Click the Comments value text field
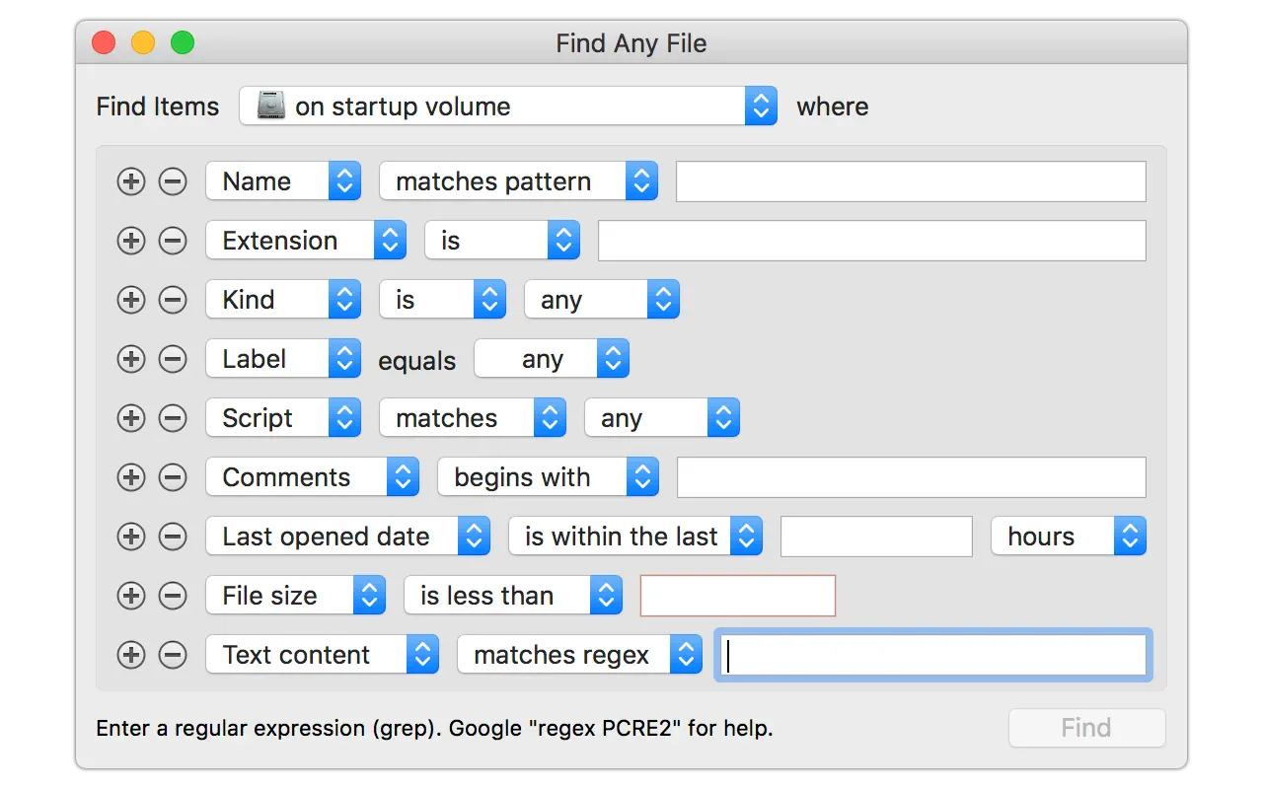The image size is (1263, 789). pos(912,477)
